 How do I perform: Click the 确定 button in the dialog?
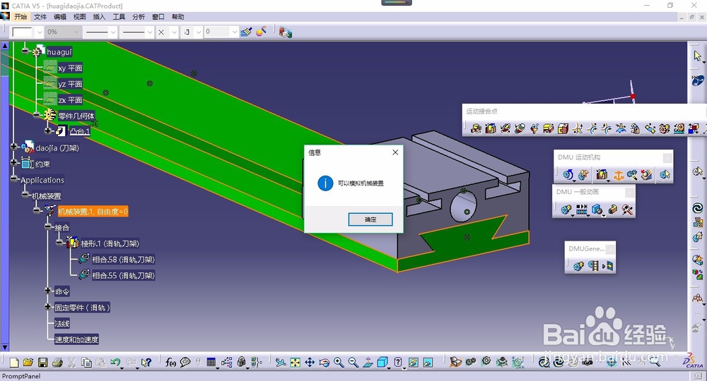[x=370, y=219]
